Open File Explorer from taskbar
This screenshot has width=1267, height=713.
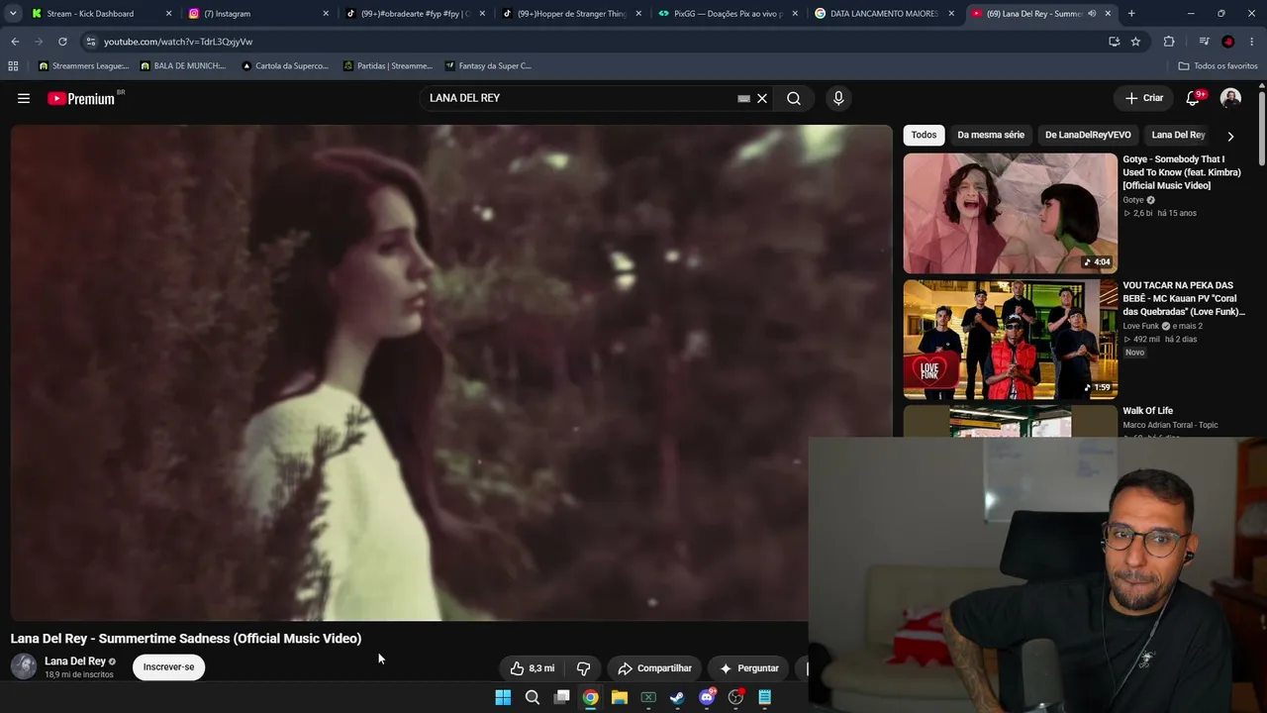pos(619,697)
